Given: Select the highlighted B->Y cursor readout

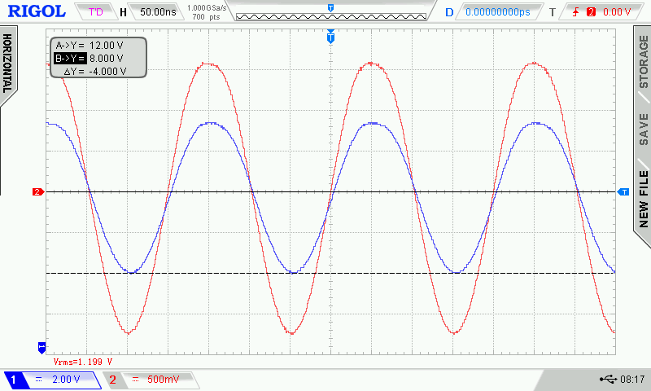Looking at the screenshot, I should (89, 59).
